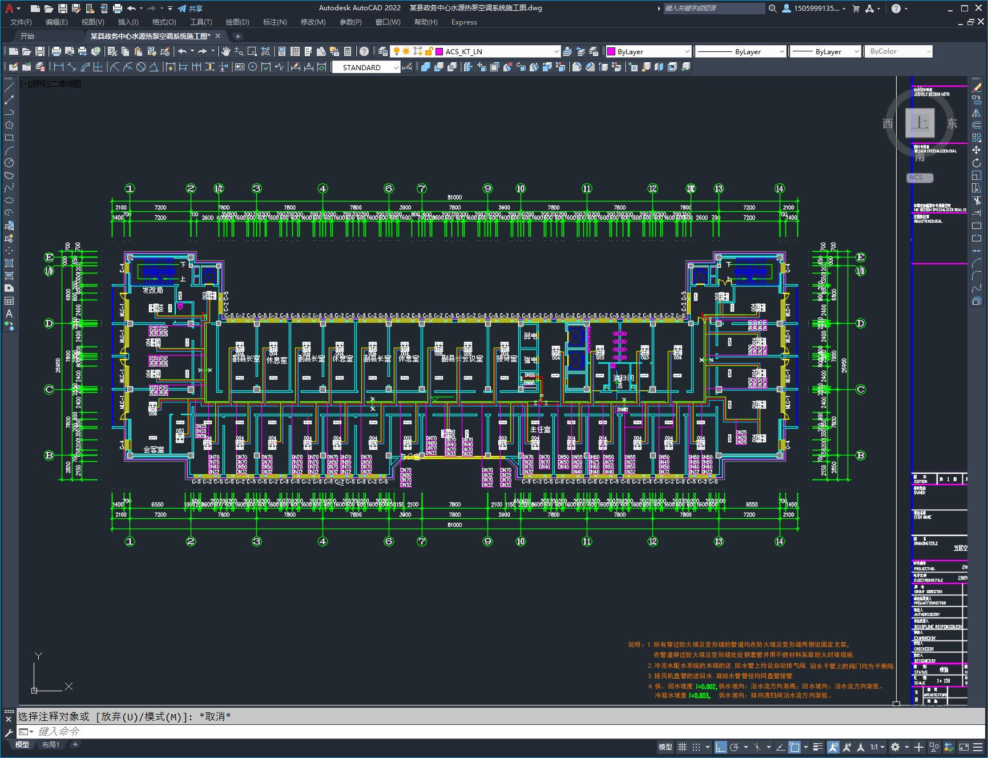The height and width of the screenshot is (758, 988).
Task: Select the Circle draw tool
Action: pos(9,163)
